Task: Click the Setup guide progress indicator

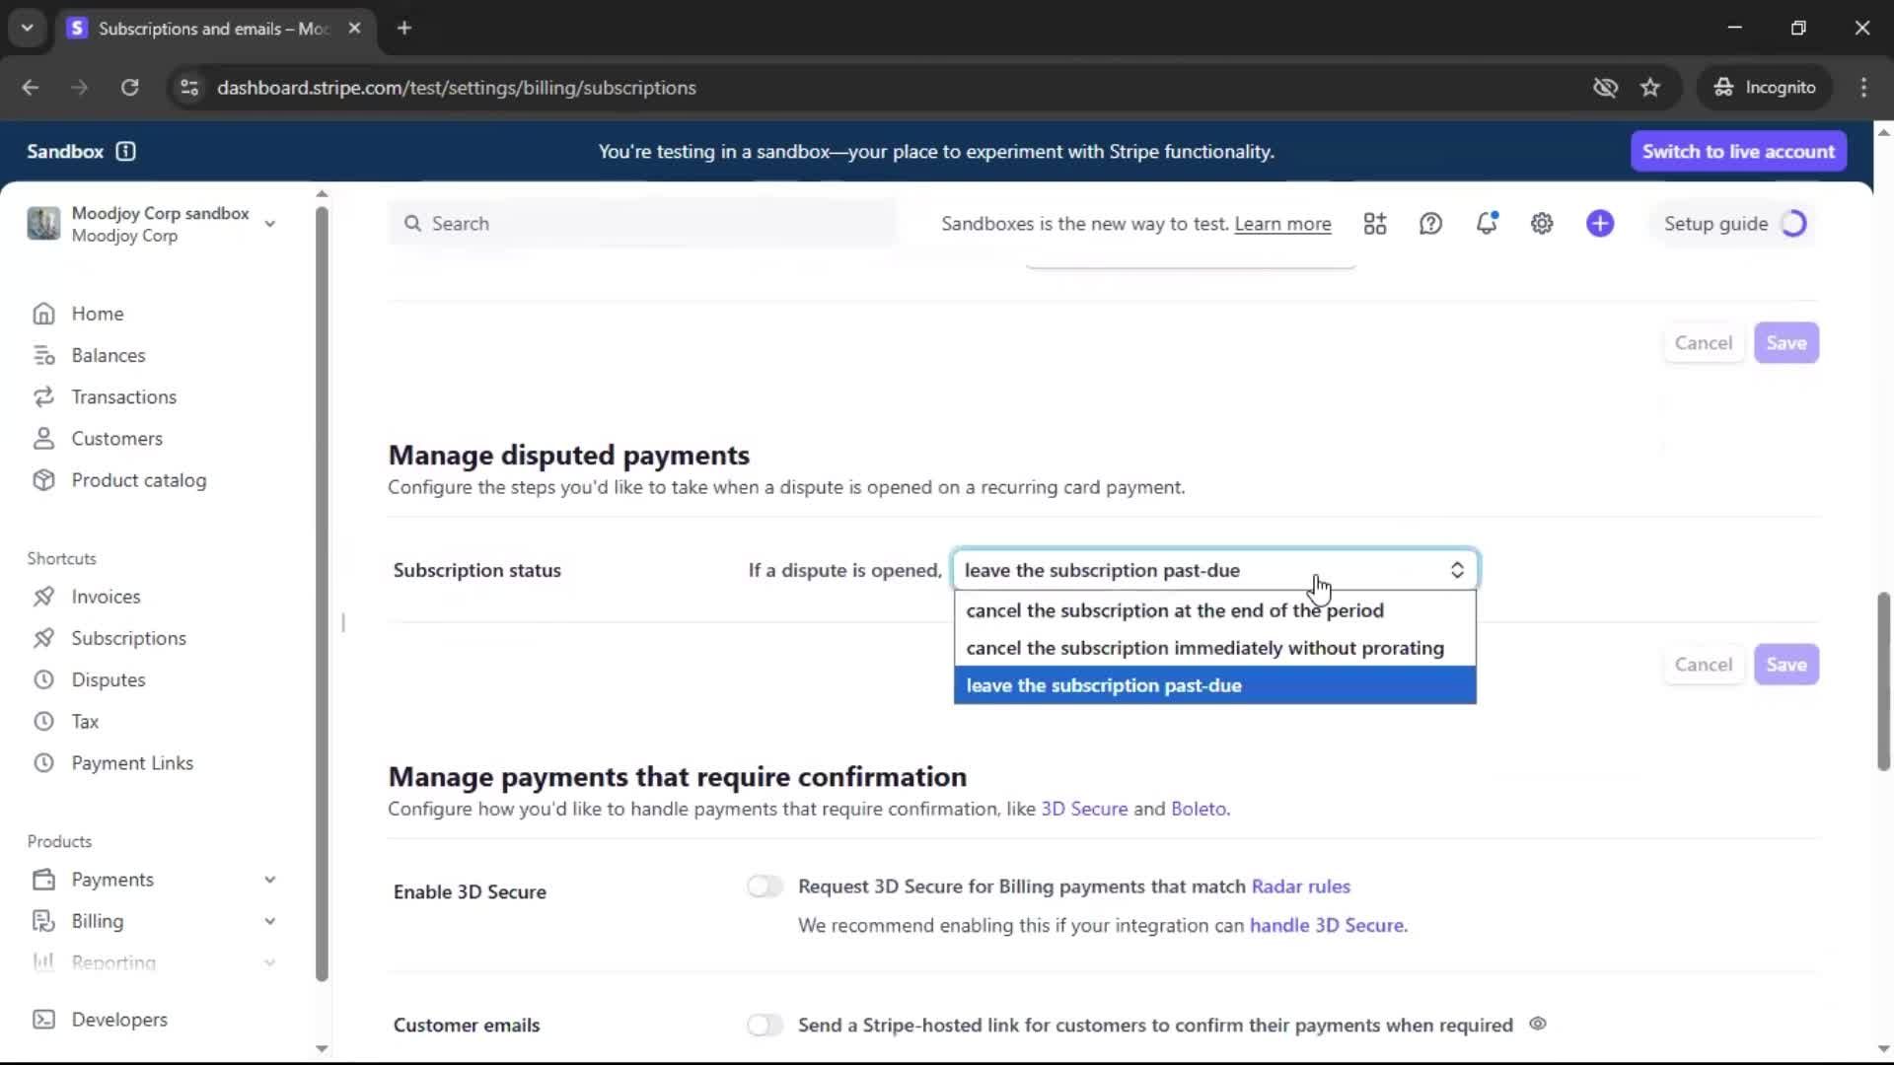Action: point(1793,224)
